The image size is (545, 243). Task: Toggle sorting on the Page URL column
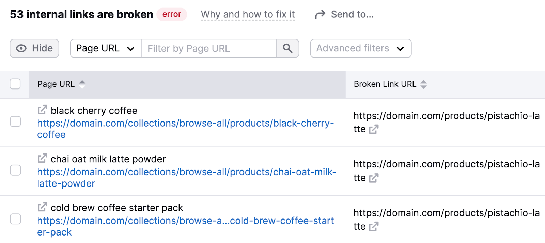pyautogui.click(x=82, y=84)
